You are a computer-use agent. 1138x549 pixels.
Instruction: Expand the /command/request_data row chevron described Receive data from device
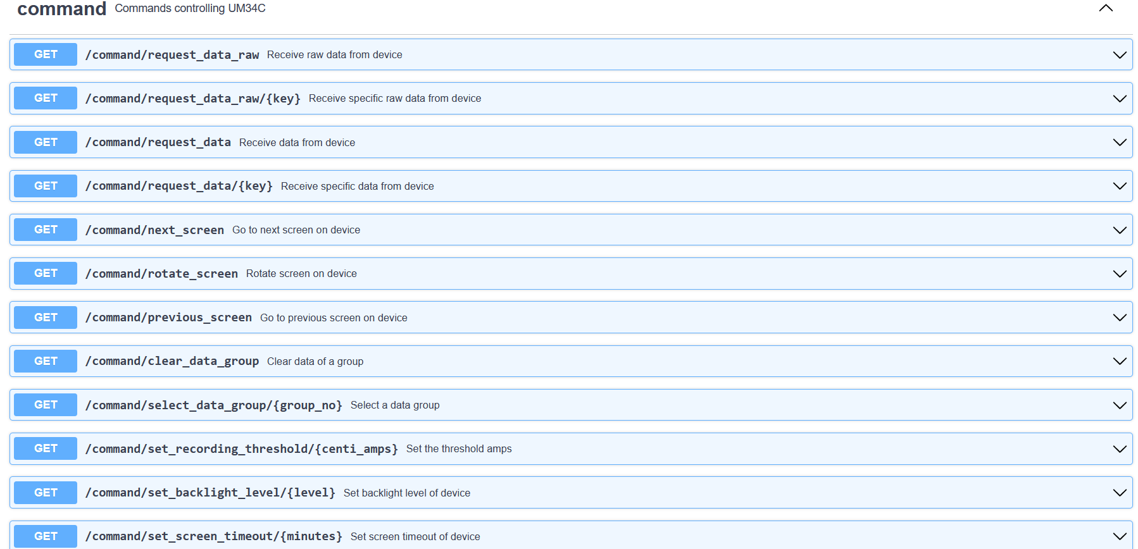(1120, 142)
